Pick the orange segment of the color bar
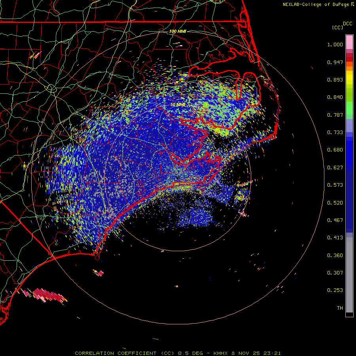 [x=349, y=68]
